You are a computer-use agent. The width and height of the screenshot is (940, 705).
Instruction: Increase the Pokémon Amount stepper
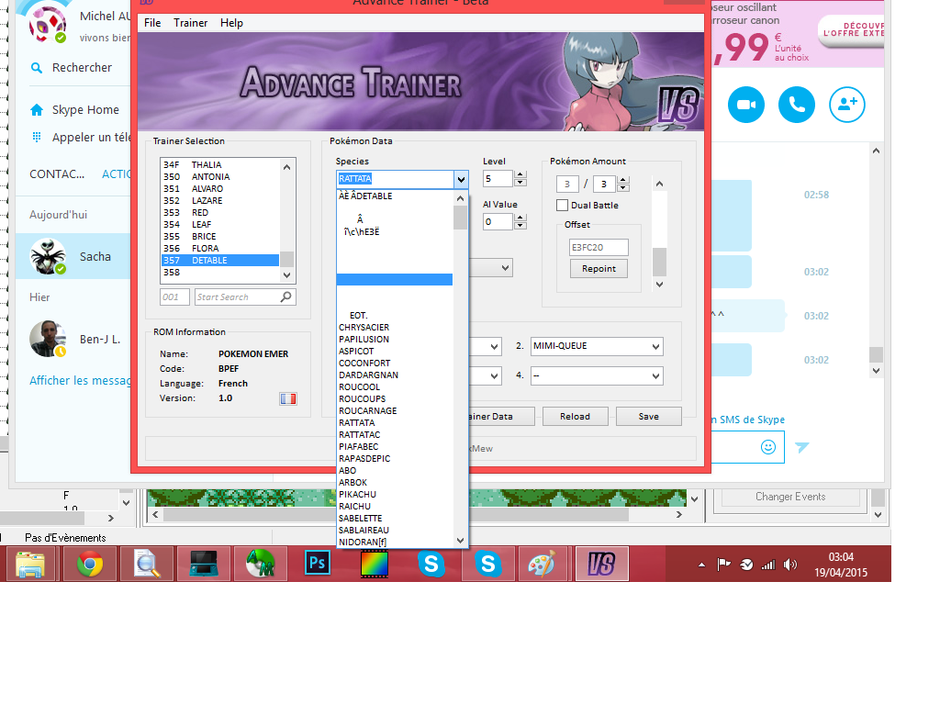click(x=623, y=180)
